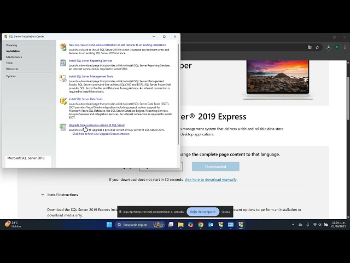Click the 'click here to download manually' link
This screenshot has width=350, height=263.
211,179
